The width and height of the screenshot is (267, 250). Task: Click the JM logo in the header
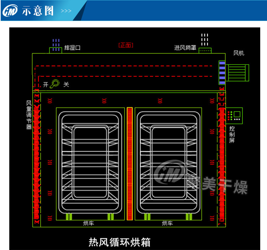click(x=10, y=11)
